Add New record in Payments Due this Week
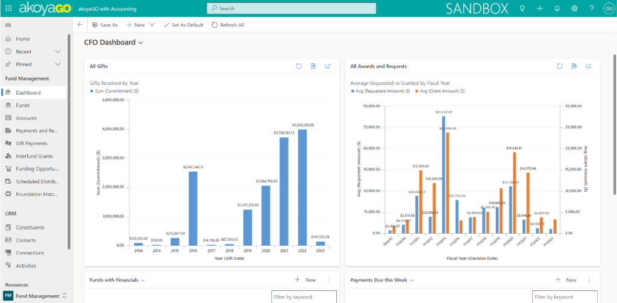Screen dimensions: 617x303 pos(566,280)
